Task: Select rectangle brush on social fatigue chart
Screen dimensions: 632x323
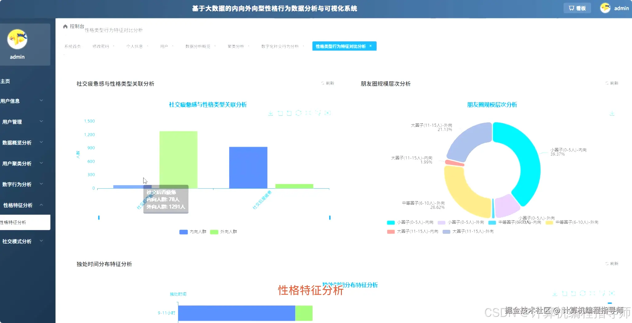Action: (308, 113)
